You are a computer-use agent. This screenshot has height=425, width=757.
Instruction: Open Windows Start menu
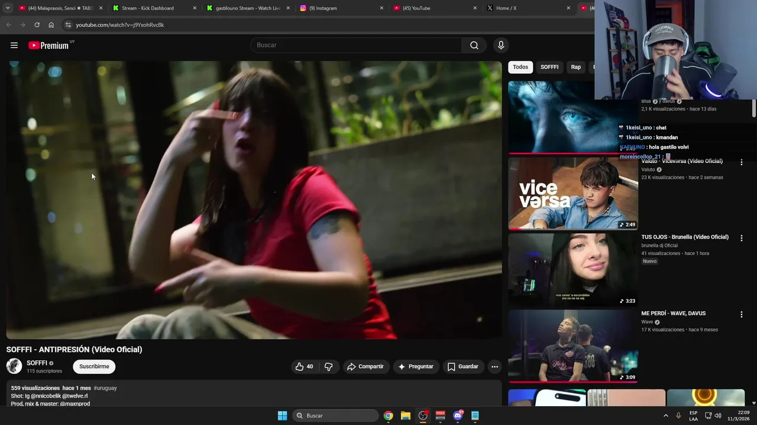pos(283,416)
